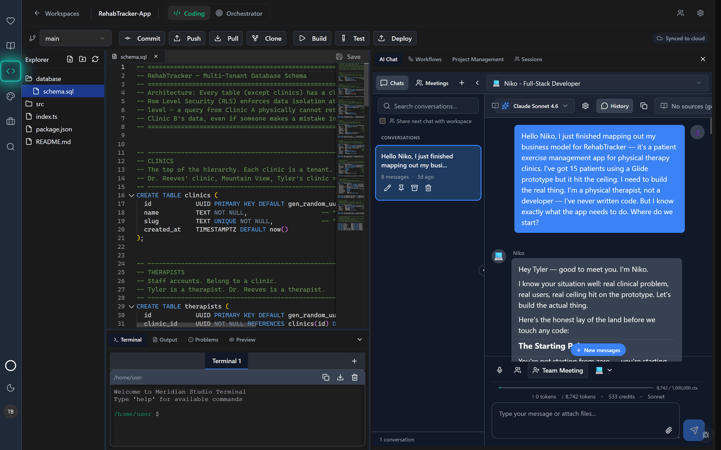Image resolution: width=721 pixels, height=450 pixels.
Task: Click the context usage progress bar
Action: (575, 387)
